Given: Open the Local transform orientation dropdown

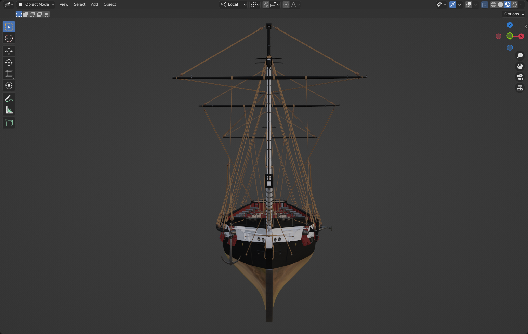Looking at the screenshot, I should coord(233,4).
